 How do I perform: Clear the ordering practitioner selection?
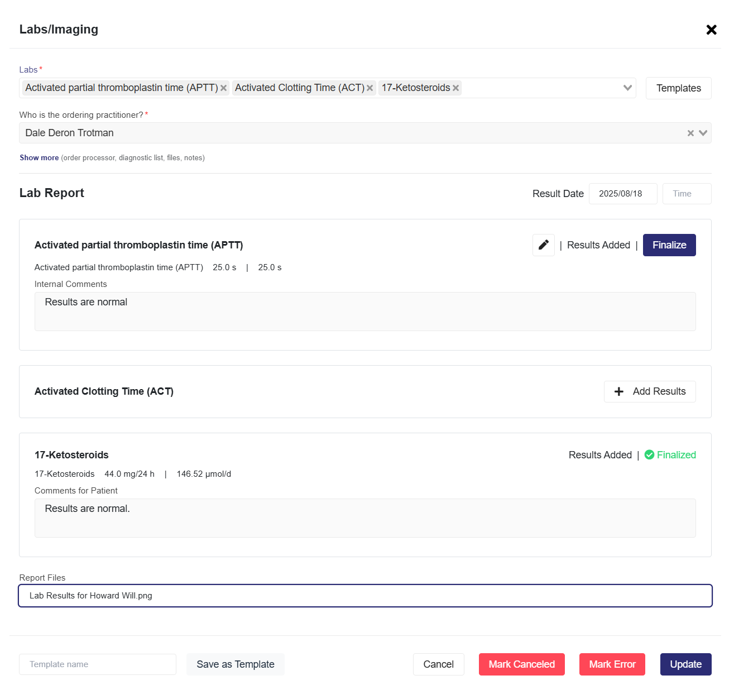pos(690,133)
